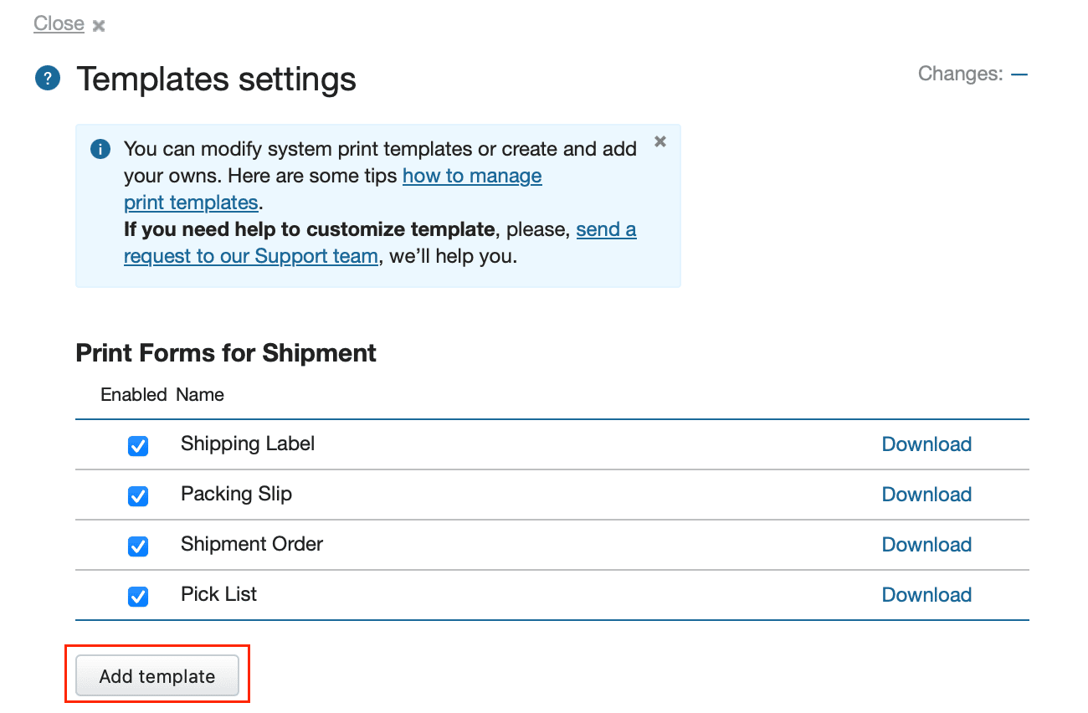Image resolution: width=1088 pixels, height=713 pixels.
Task: Download the Shipping Label template
Action: (x=926, y=444)
